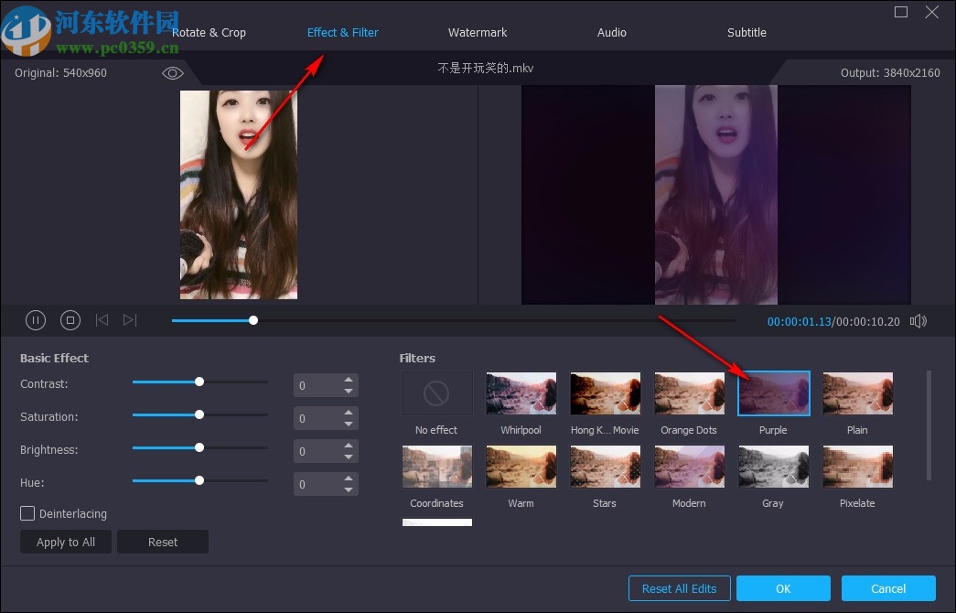Enable the Deinterlacing checkbox
The height and width of the screenshot is (613, 956).
click(28, 514)
